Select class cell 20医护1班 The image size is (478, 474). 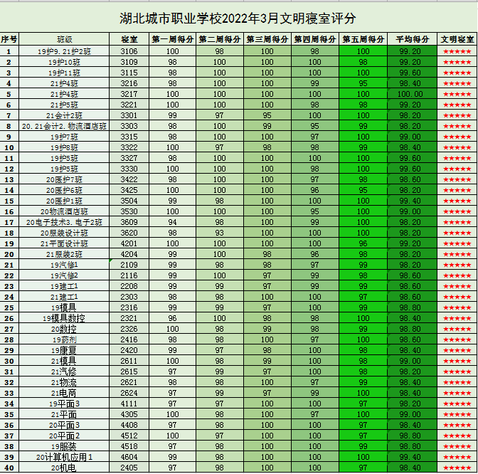(x=64, y=201)
